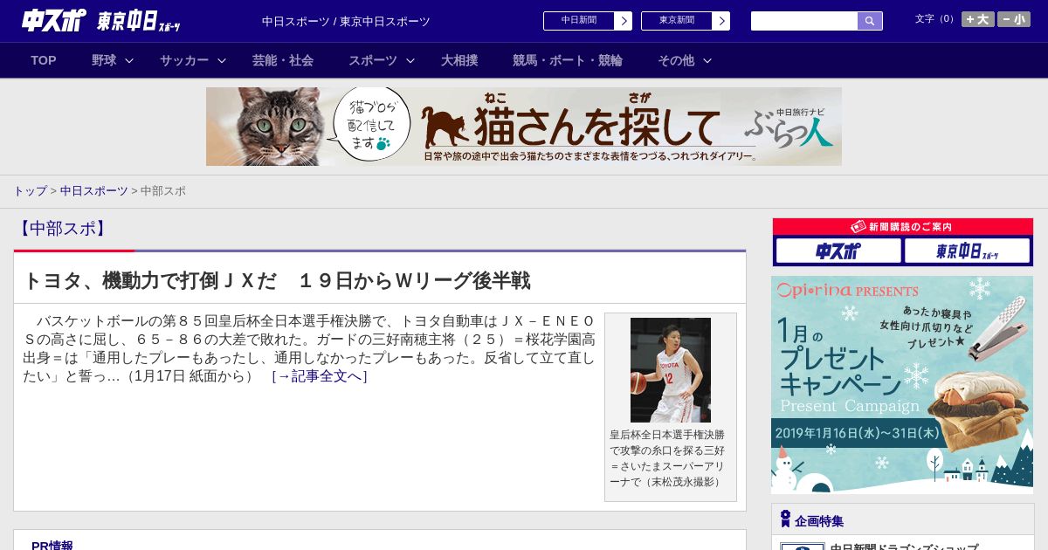The image size is (1048, 550).
Task: Open basketball player photo thumbnail
Action: (671, 370)
